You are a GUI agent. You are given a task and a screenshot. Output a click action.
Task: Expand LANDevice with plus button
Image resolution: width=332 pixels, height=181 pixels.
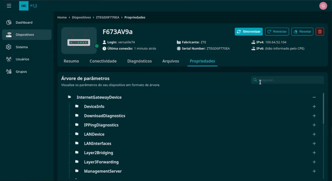314,134
